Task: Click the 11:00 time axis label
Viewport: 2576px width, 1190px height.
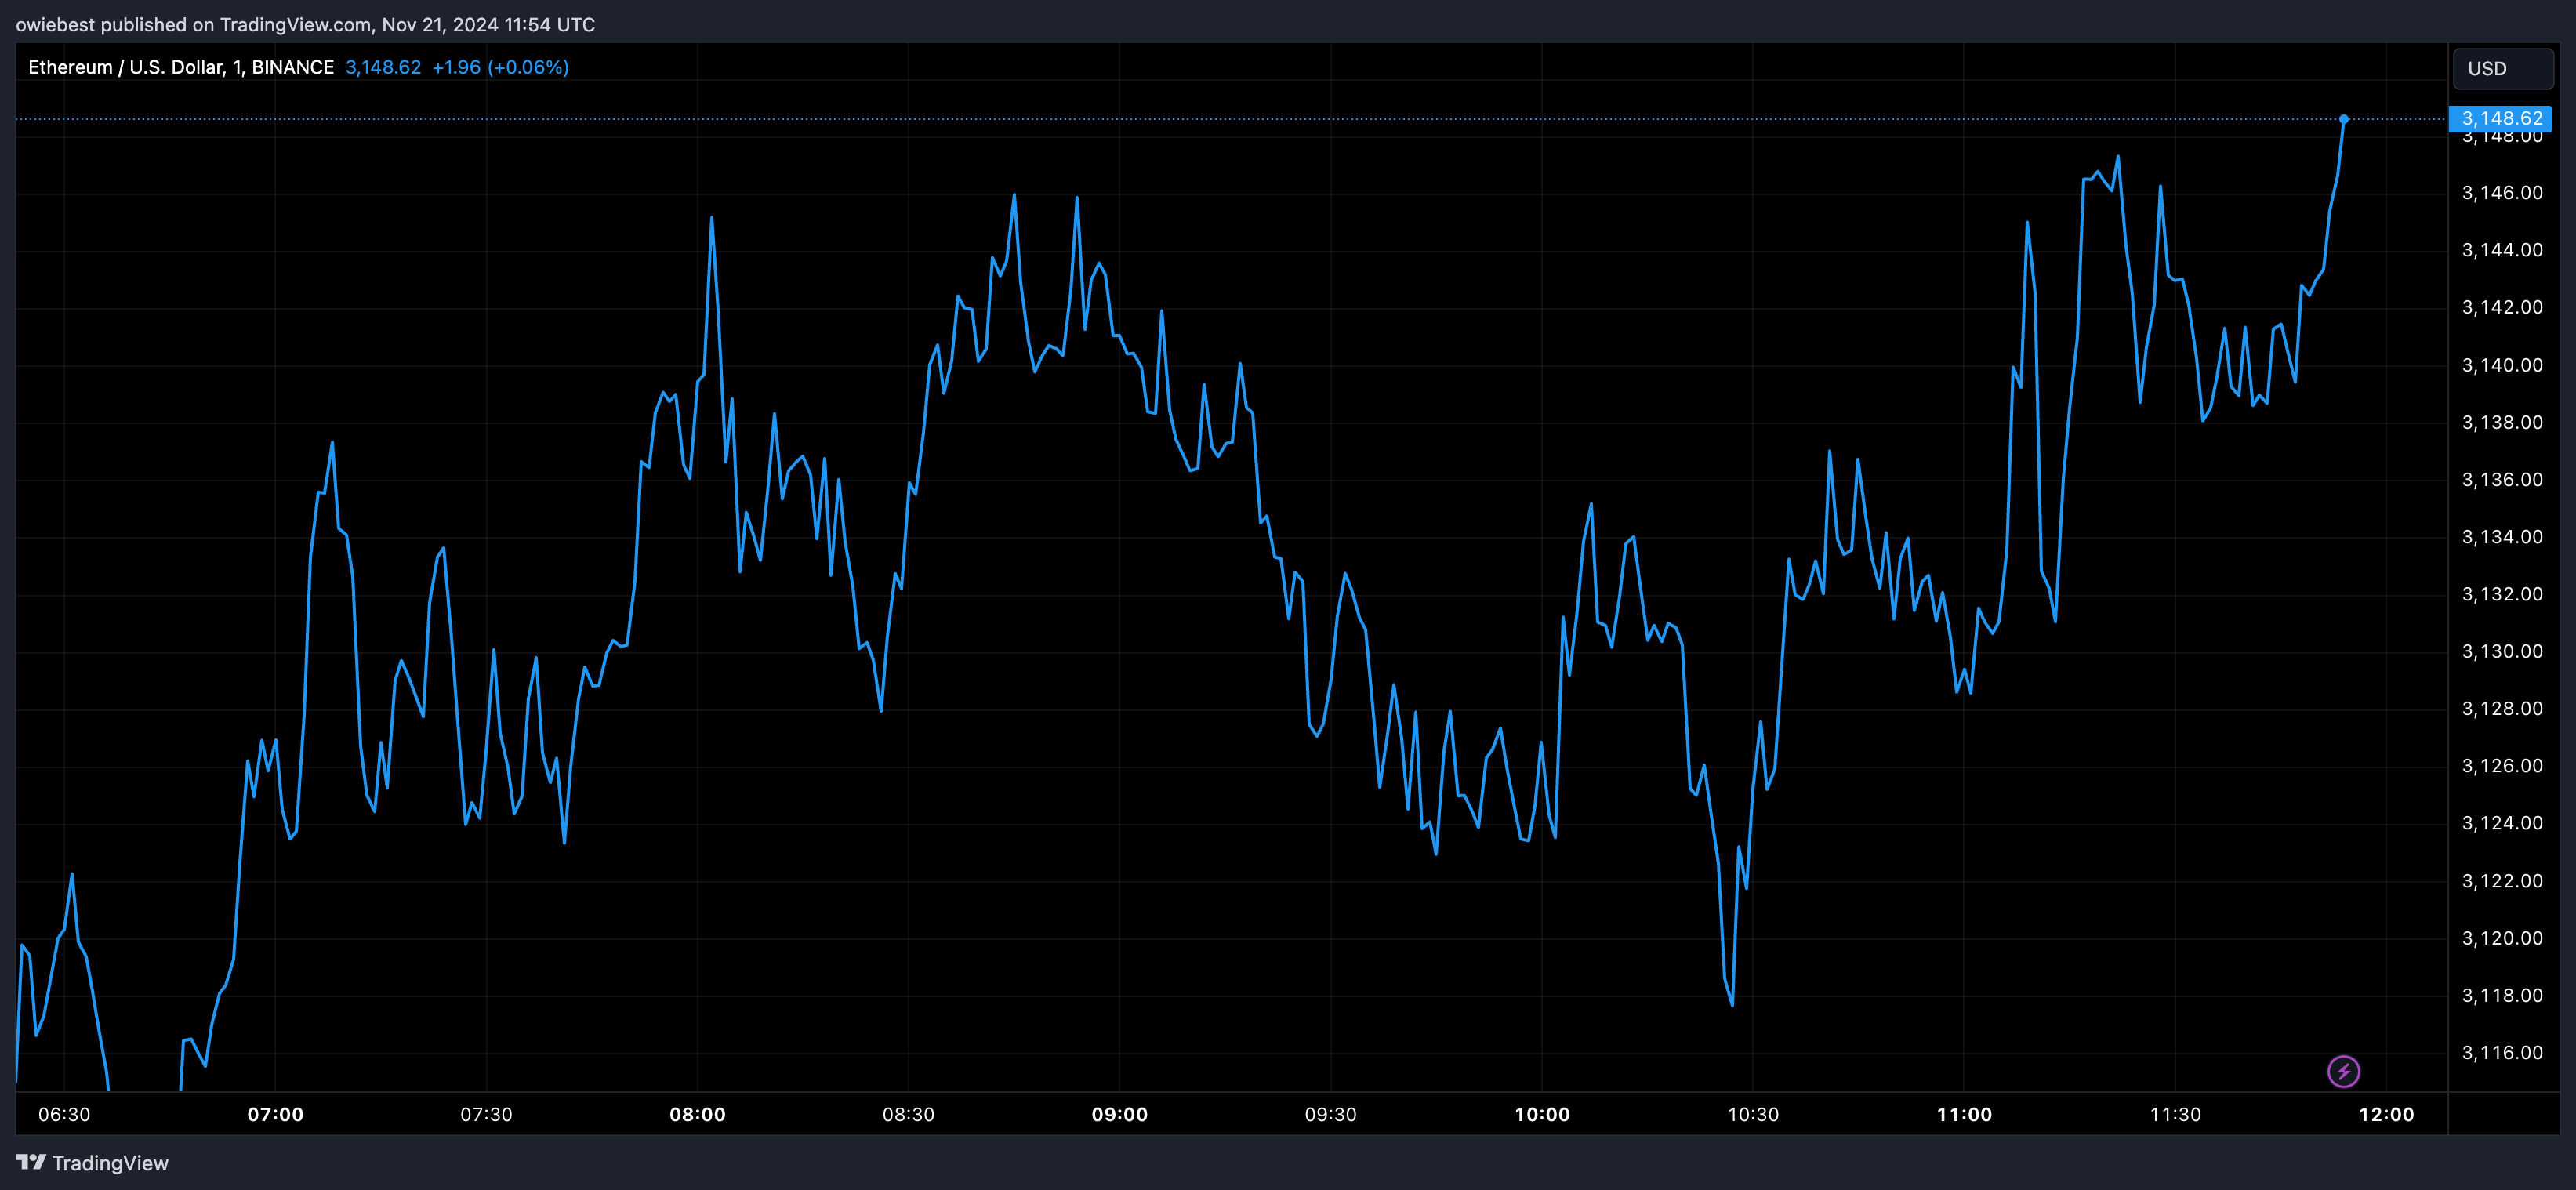Action: point(1964,1114)
